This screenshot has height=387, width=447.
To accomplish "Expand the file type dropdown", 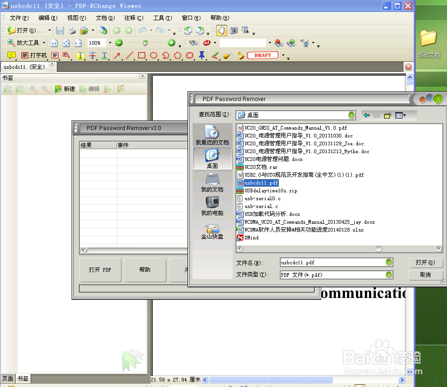I will [x=389, y=275].
